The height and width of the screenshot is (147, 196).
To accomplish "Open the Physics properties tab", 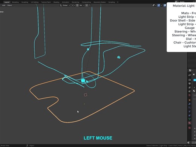I will (x=190, y=112).
